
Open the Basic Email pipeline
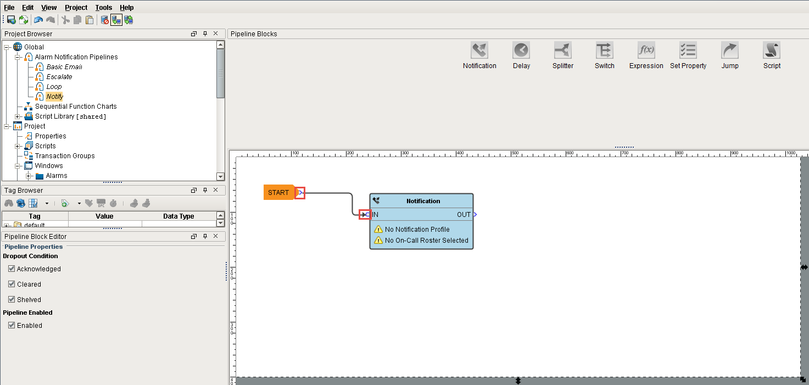point(65,66)
